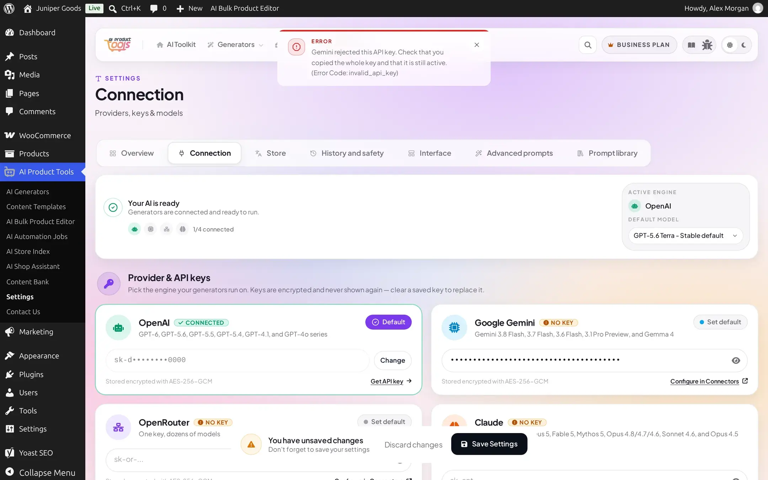Open the Plugins sidebar menu

43,374
